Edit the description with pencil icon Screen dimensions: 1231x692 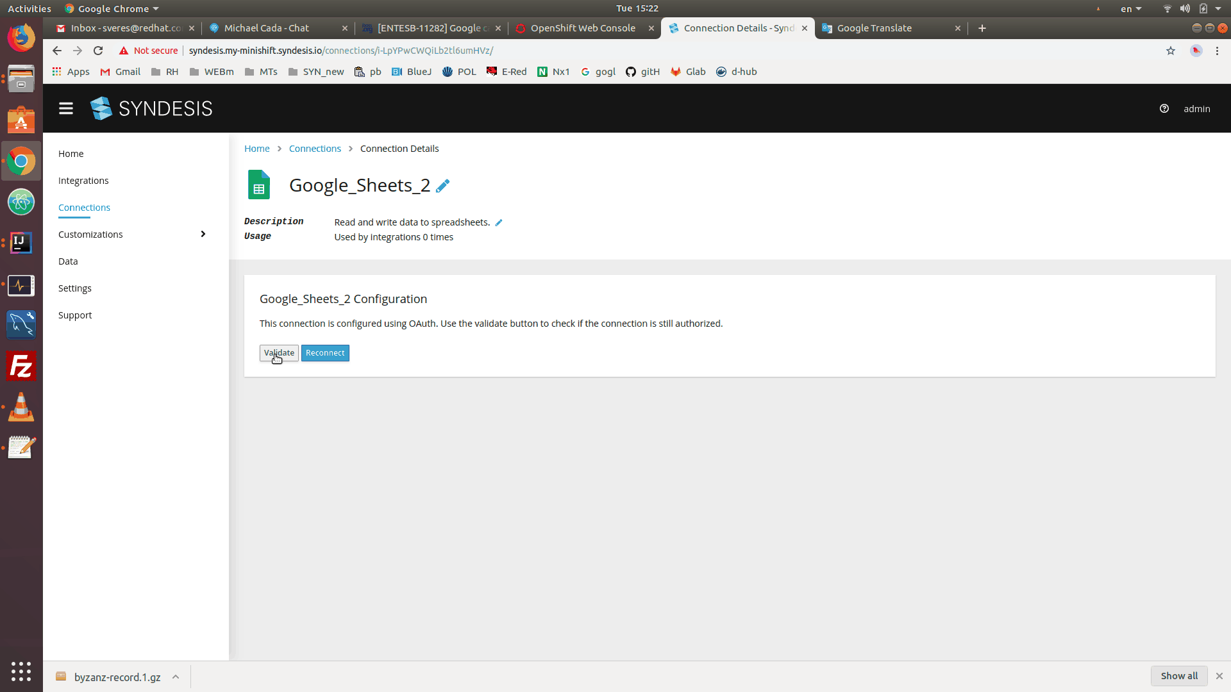point(499,222)
